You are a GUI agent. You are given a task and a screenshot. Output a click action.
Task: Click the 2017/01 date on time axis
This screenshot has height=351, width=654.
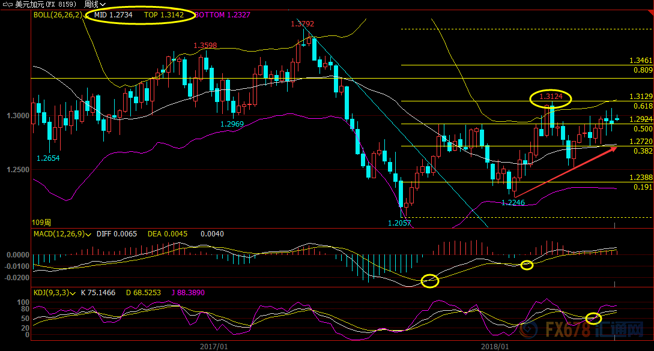pyautogui.click(x=214, y=346)
